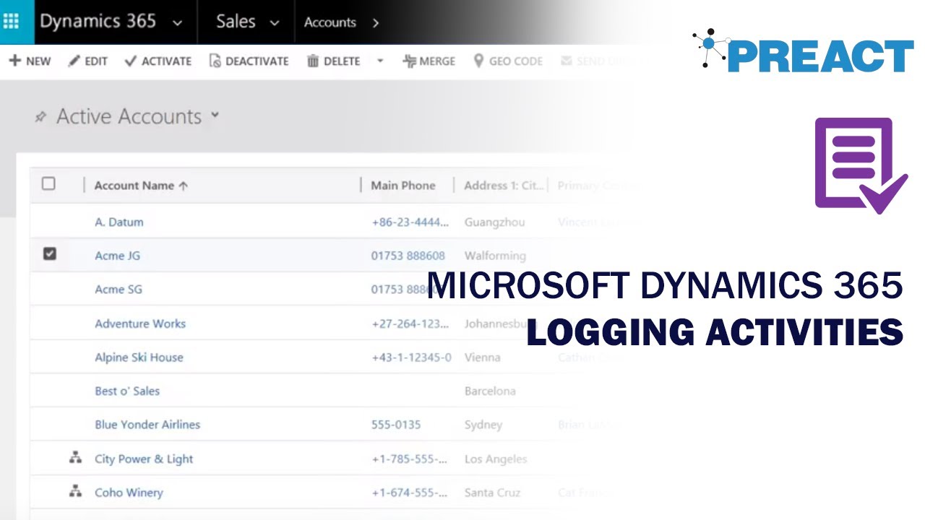Expand the Dynamics 365 dropdown chevron
This screenshot has height=520, width=925.
[177, 23]
